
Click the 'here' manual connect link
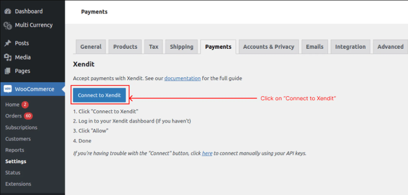(207, 153)
